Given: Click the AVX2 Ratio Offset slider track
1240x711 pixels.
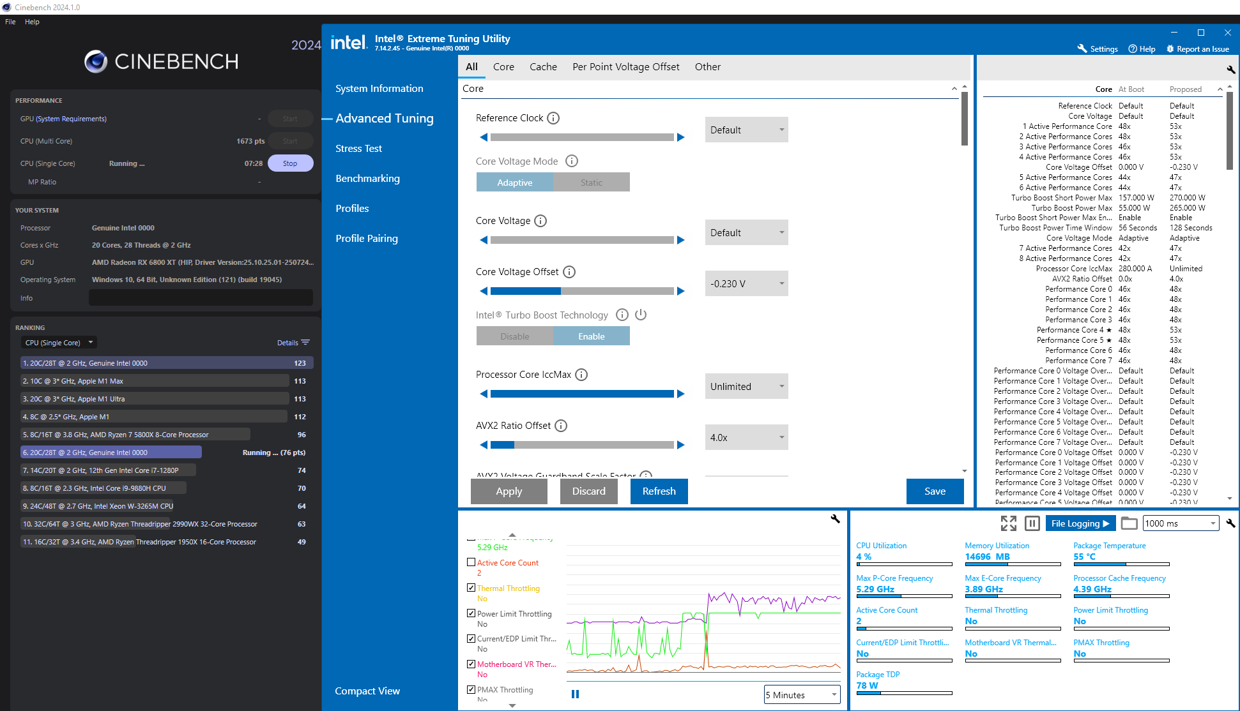Looking at the screenshot, I should tap(582, 445).
